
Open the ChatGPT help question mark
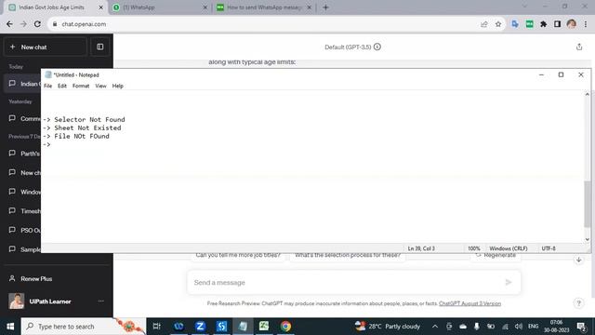[x=578, y=303]
